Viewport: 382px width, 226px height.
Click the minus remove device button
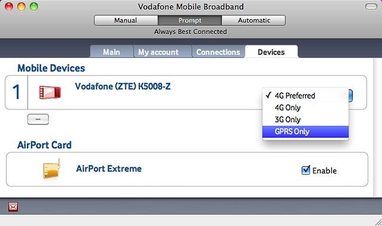click(x=38, y=120)
